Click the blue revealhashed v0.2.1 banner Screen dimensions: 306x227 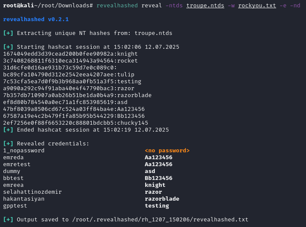(36, 19)
